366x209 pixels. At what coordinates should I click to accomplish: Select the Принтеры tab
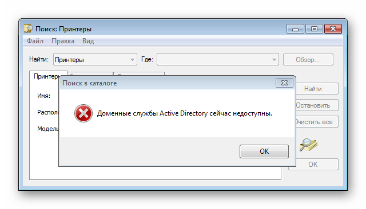[x=46, y=76]
